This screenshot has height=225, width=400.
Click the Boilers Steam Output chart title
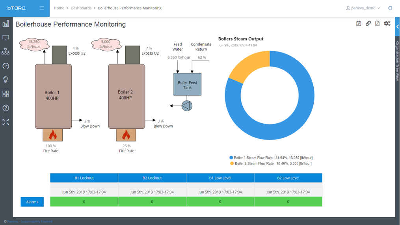point(241,39)
